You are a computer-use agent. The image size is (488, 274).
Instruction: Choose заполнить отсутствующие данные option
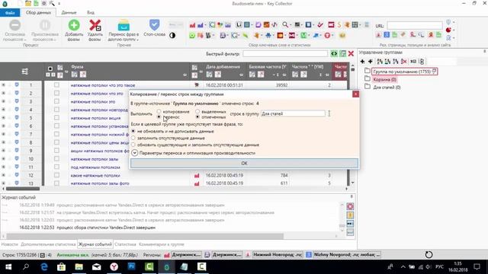133,138
